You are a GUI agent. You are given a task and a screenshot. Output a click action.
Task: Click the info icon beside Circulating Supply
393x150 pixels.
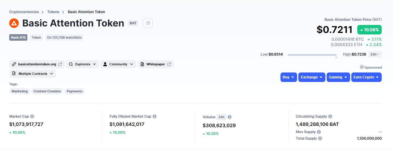tap(330, 116)
